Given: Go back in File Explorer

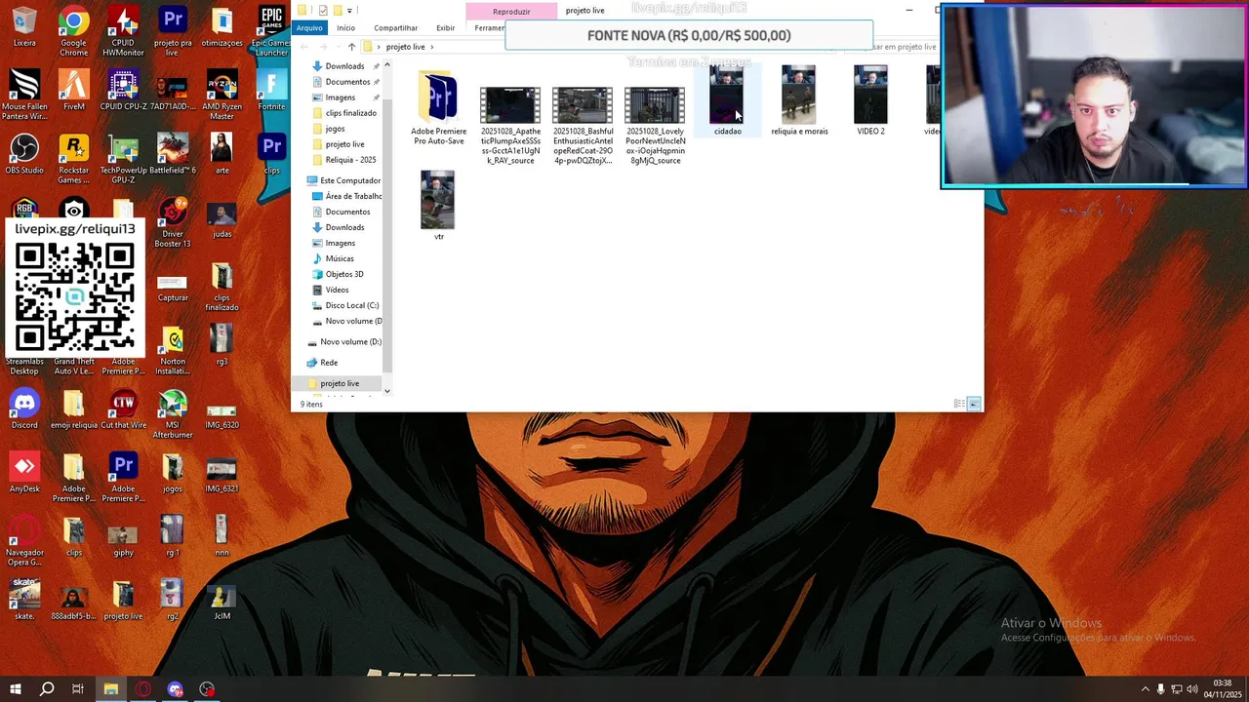Looking at the screenshot, I should 304,47.
